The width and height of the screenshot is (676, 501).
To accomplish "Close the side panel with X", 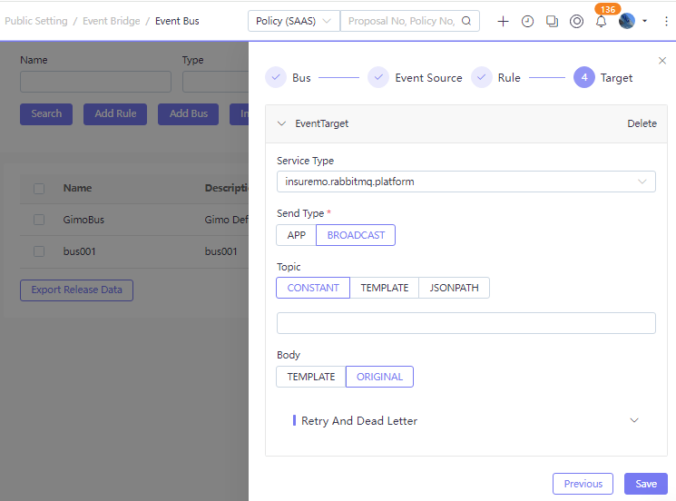I will pos(661,60).
